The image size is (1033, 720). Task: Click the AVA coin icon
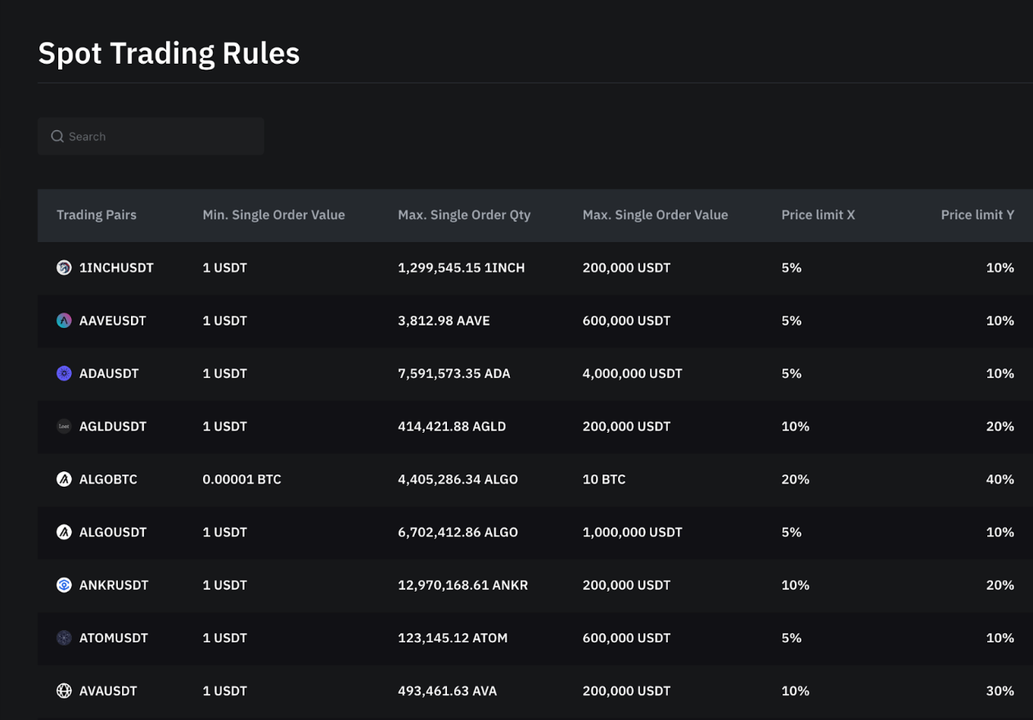coord(64,691)
